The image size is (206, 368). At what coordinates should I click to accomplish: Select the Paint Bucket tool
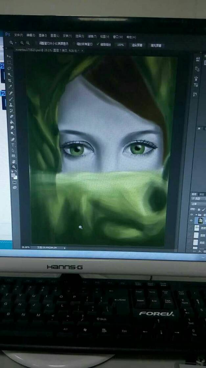click(x=12, y=122)
